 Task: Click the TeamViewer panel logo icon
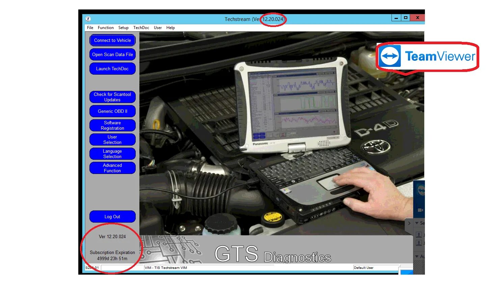(421, 191)
